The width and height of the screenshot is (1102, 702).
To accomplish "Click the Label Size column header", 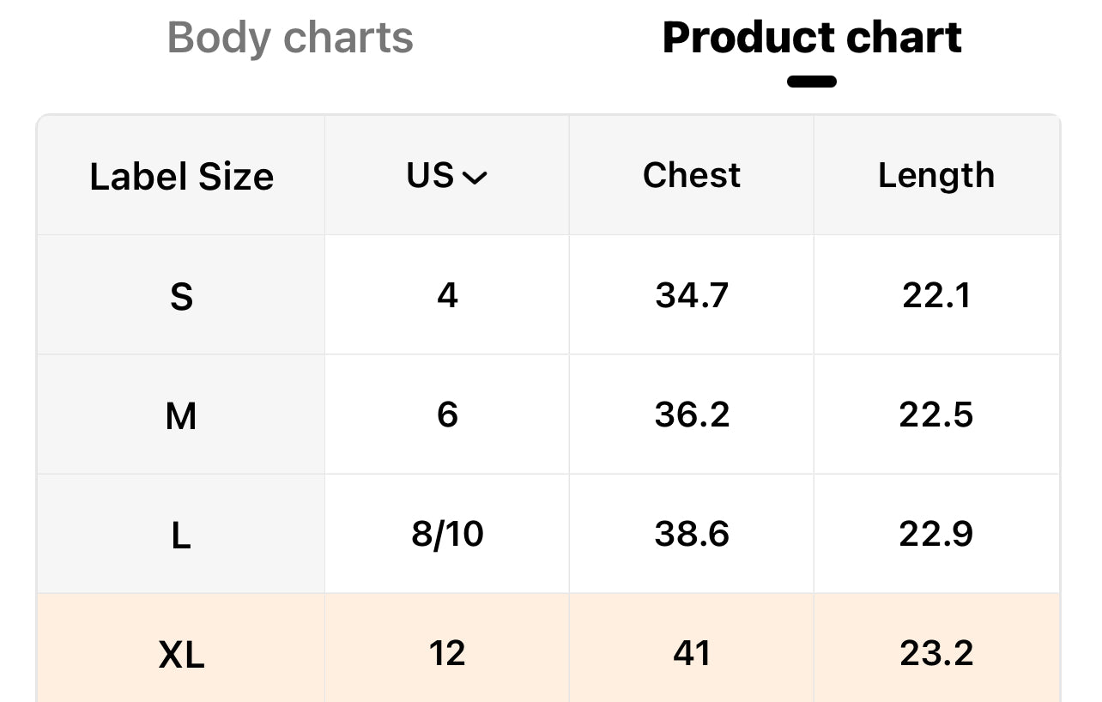I will [181, 177].
